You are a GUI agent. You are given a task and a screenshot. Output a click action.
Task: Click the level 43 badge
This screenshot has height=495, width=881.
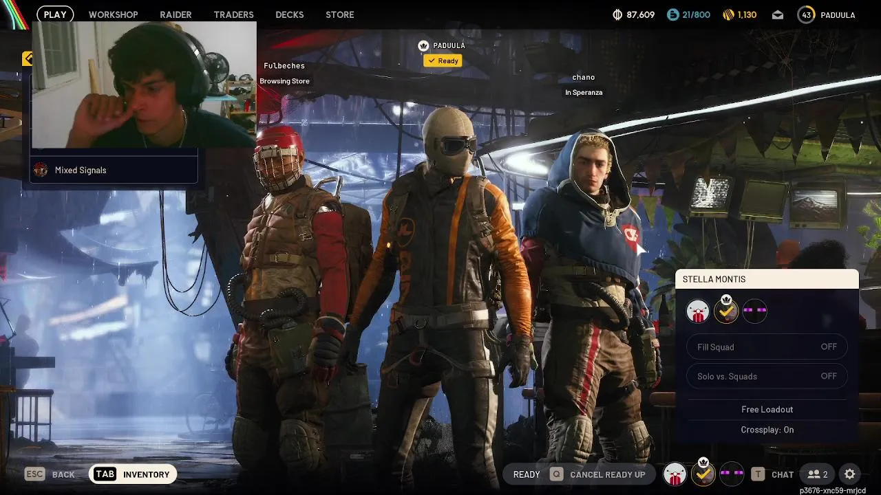tap(806, 14)
